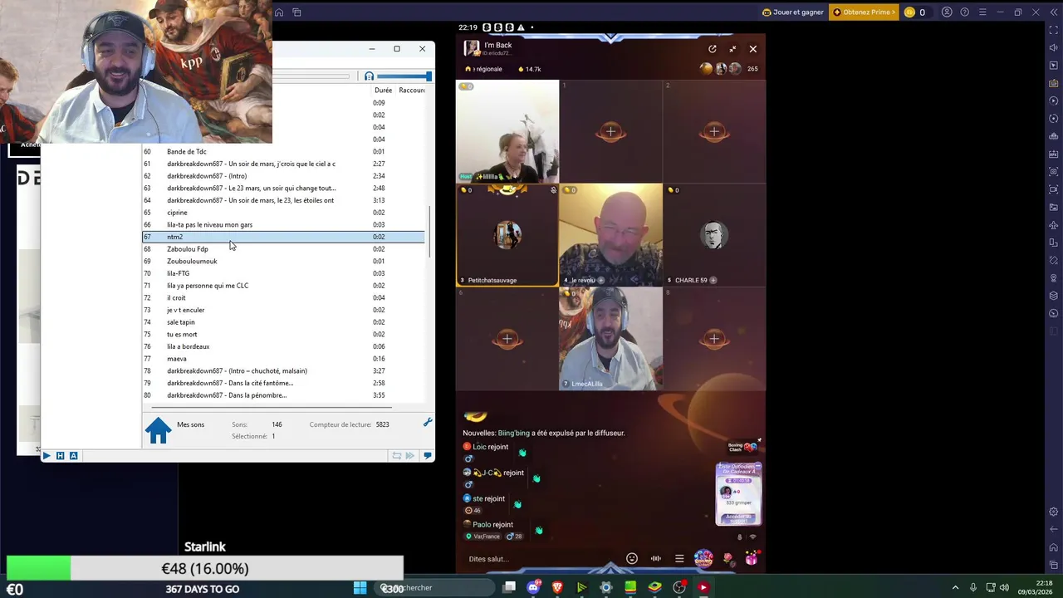
Task: Open BlueStacks settings gear at sidebar bottom
Action: click(1054, 512)
